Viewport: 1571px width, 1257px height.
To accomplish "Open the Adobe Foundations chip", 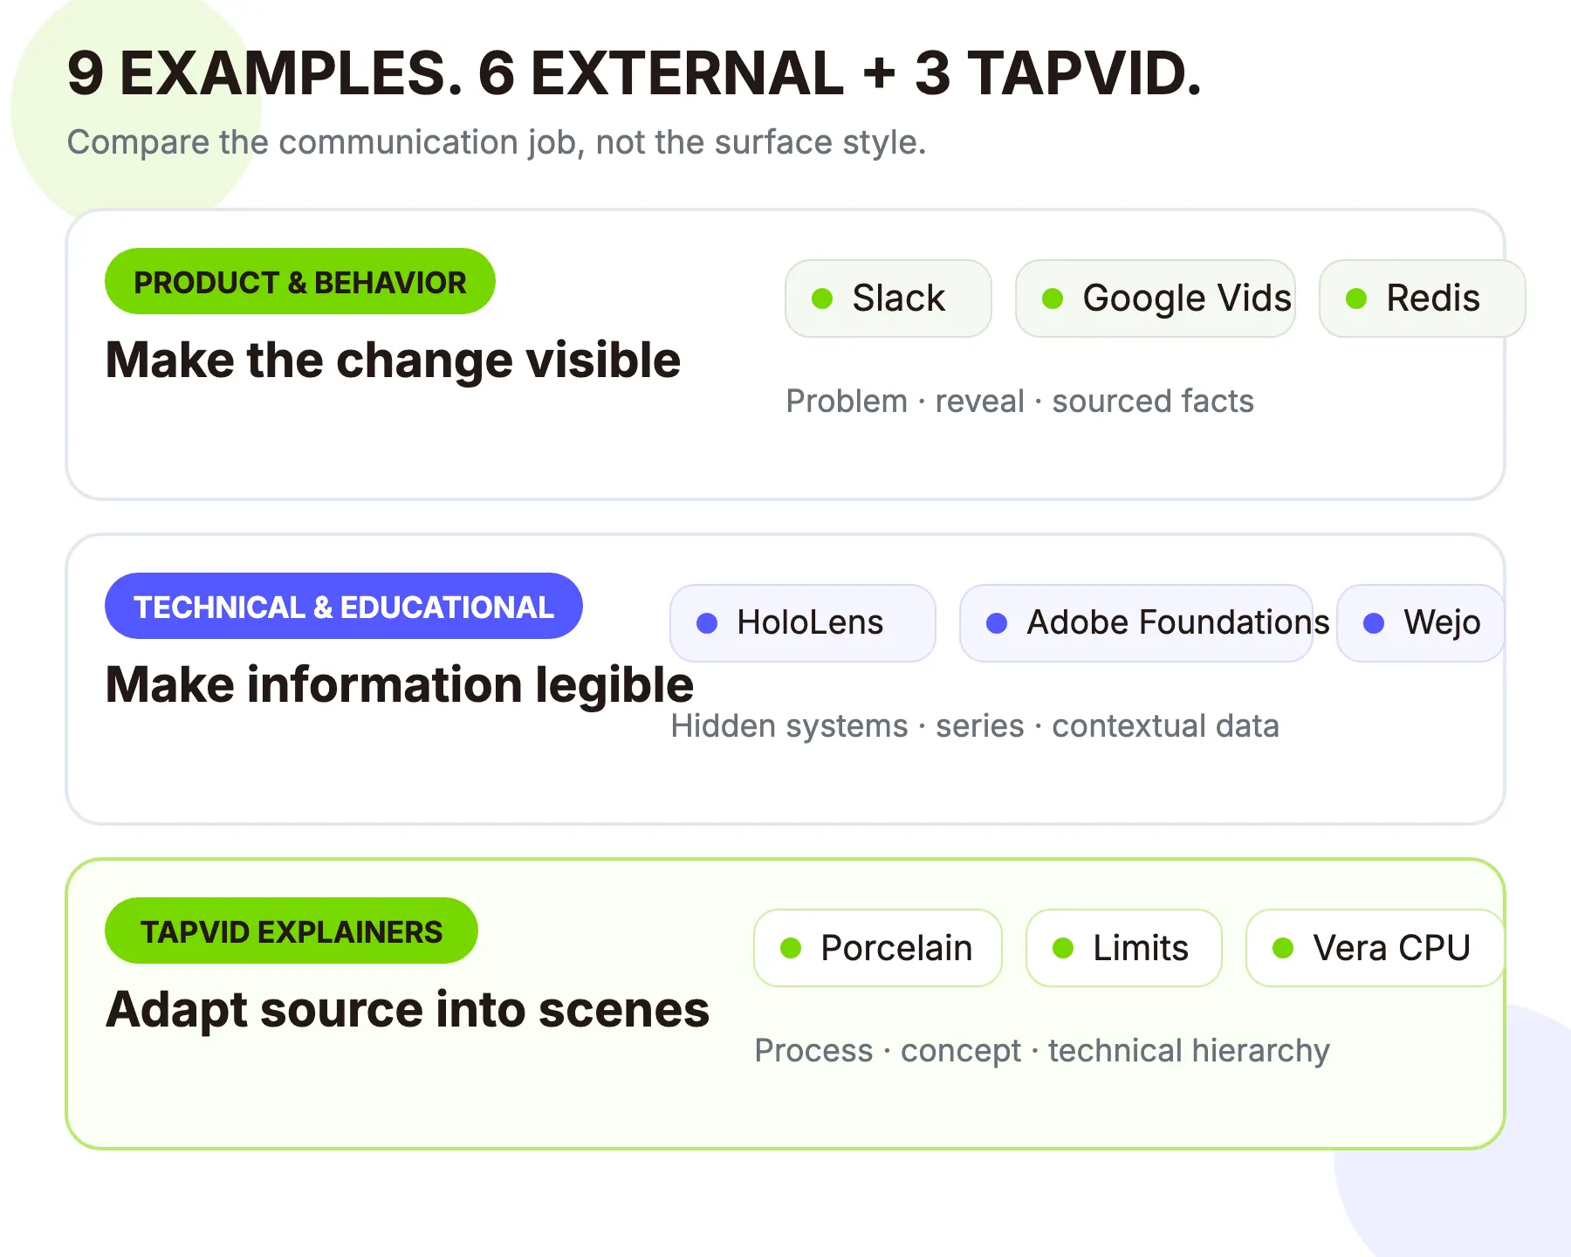I will coord(1136,623).
